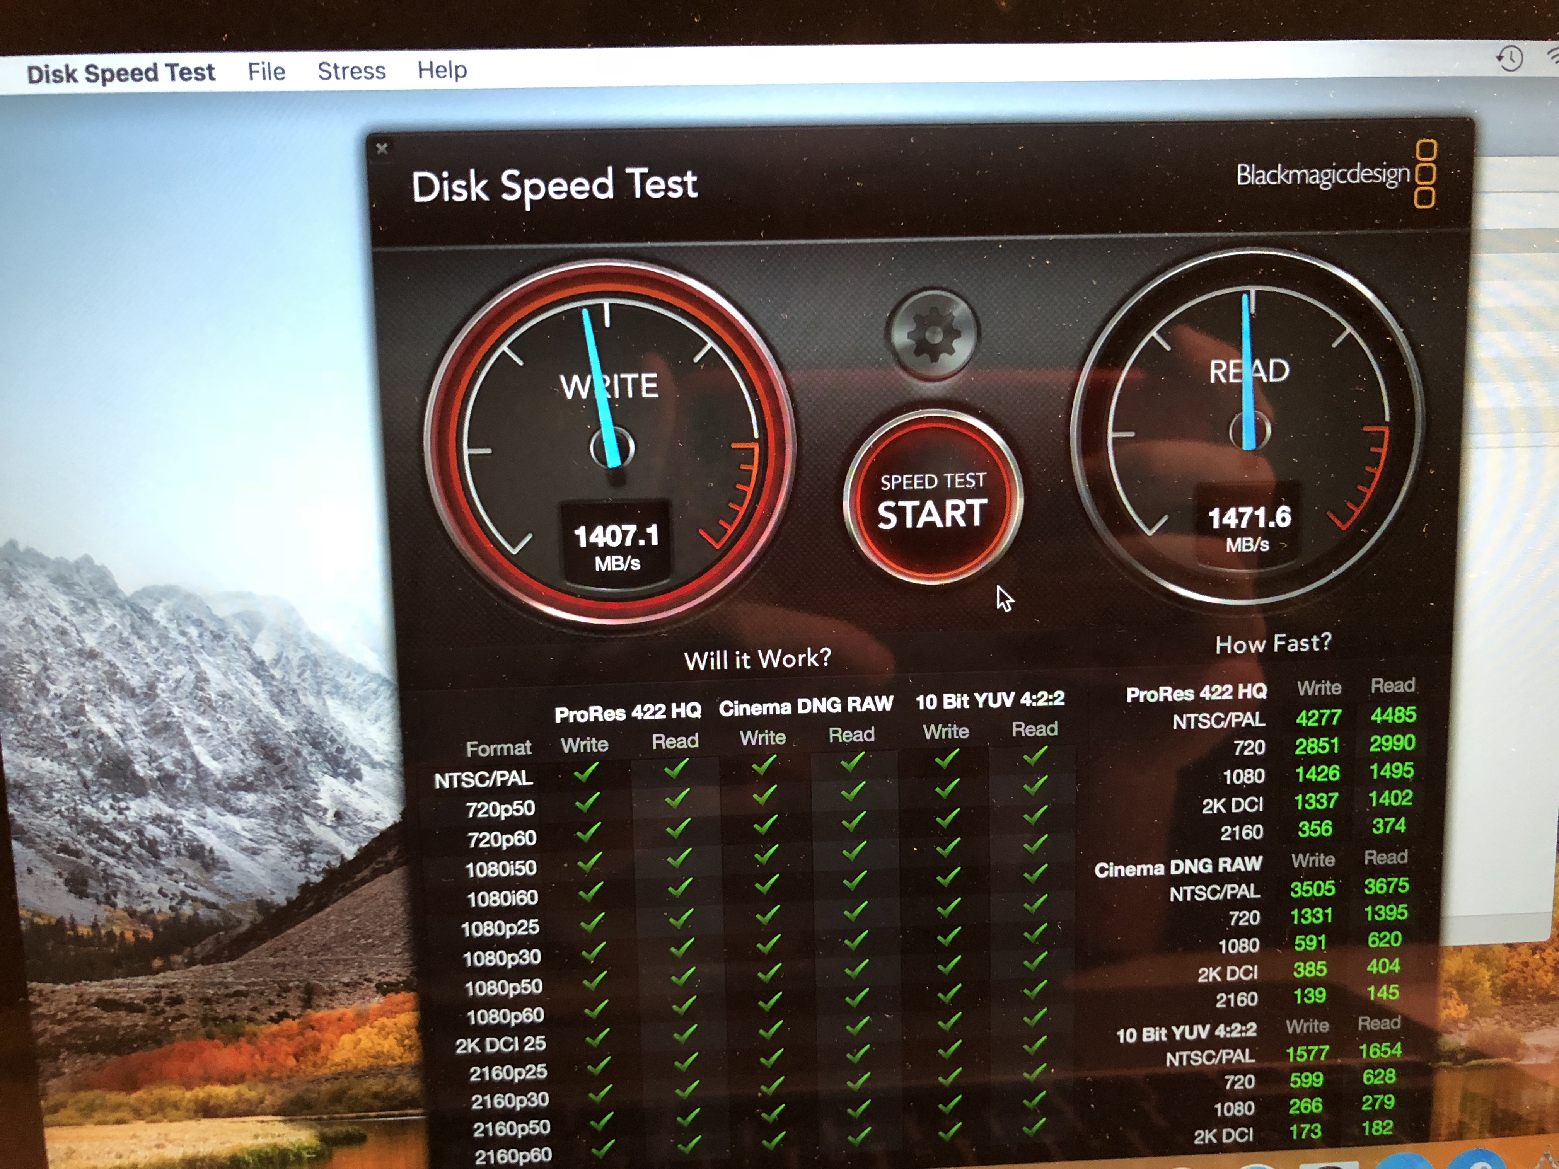The width and height of the screenshot is (1559, 1169).
Task: Click the ProRes 720 write value 2851
Action: tap(1317, 746)
